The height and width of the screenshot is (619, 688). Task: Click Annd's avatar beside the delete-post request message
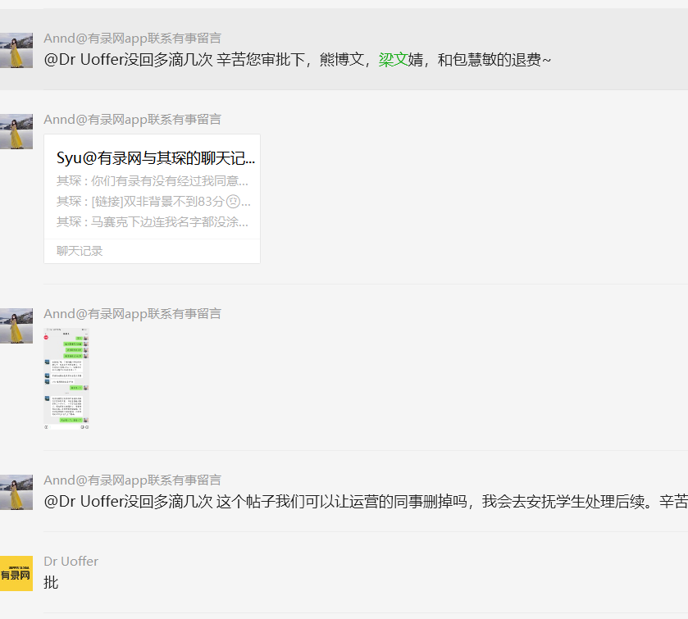(x=16, y=492)
